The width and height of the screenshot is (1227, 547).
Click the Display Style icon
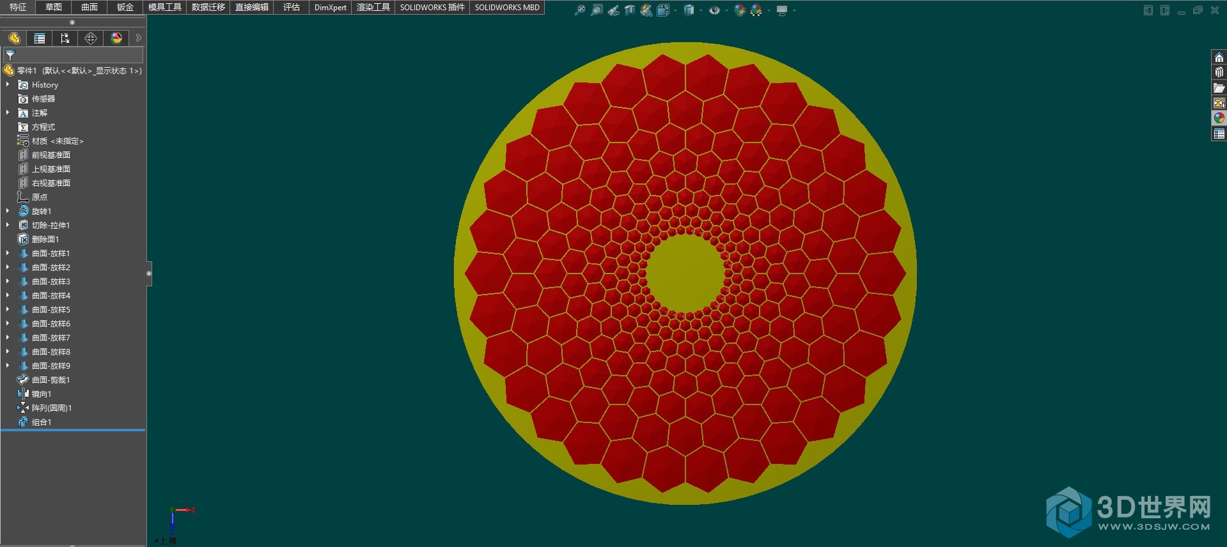[689, 10]
